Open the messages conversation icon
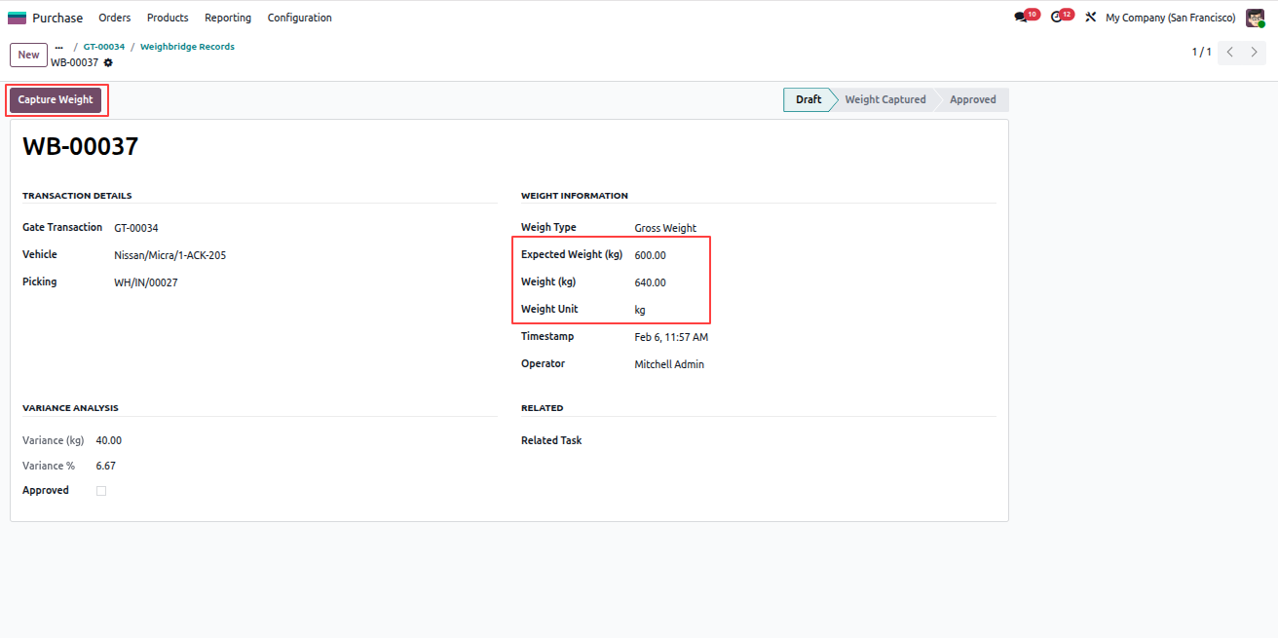Viewport: 1278px width, 638px height. coord(1021,18)
